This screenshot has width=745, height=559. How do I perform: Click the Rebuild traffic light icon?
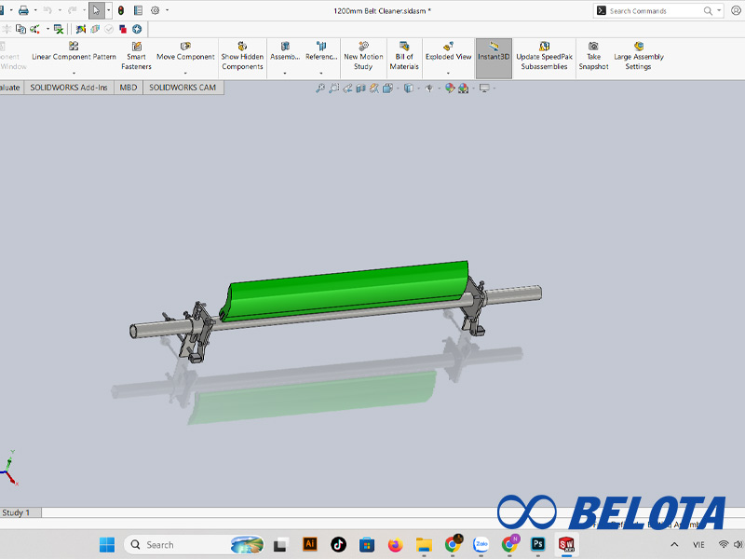[x=121, y=10]
